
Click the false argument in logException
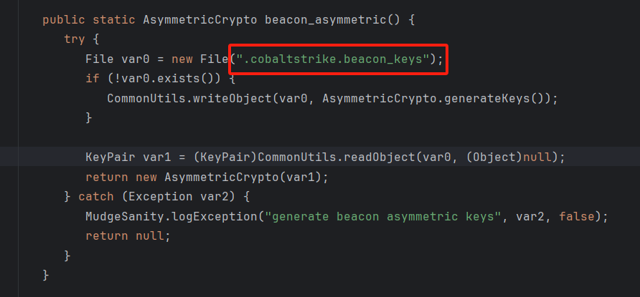(576, 216)
